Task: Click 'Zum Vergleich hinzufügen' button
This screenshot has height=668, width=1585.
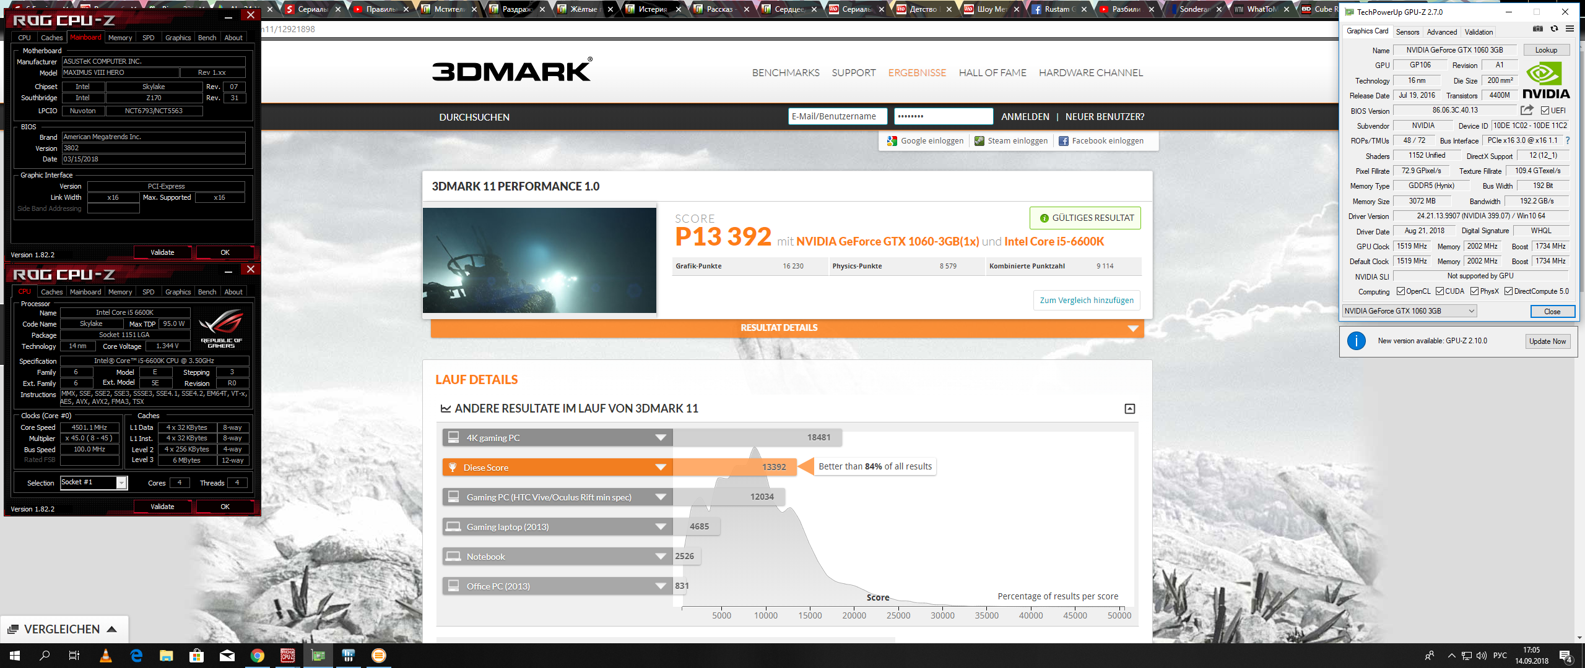Action: (x=1087, y=301)
